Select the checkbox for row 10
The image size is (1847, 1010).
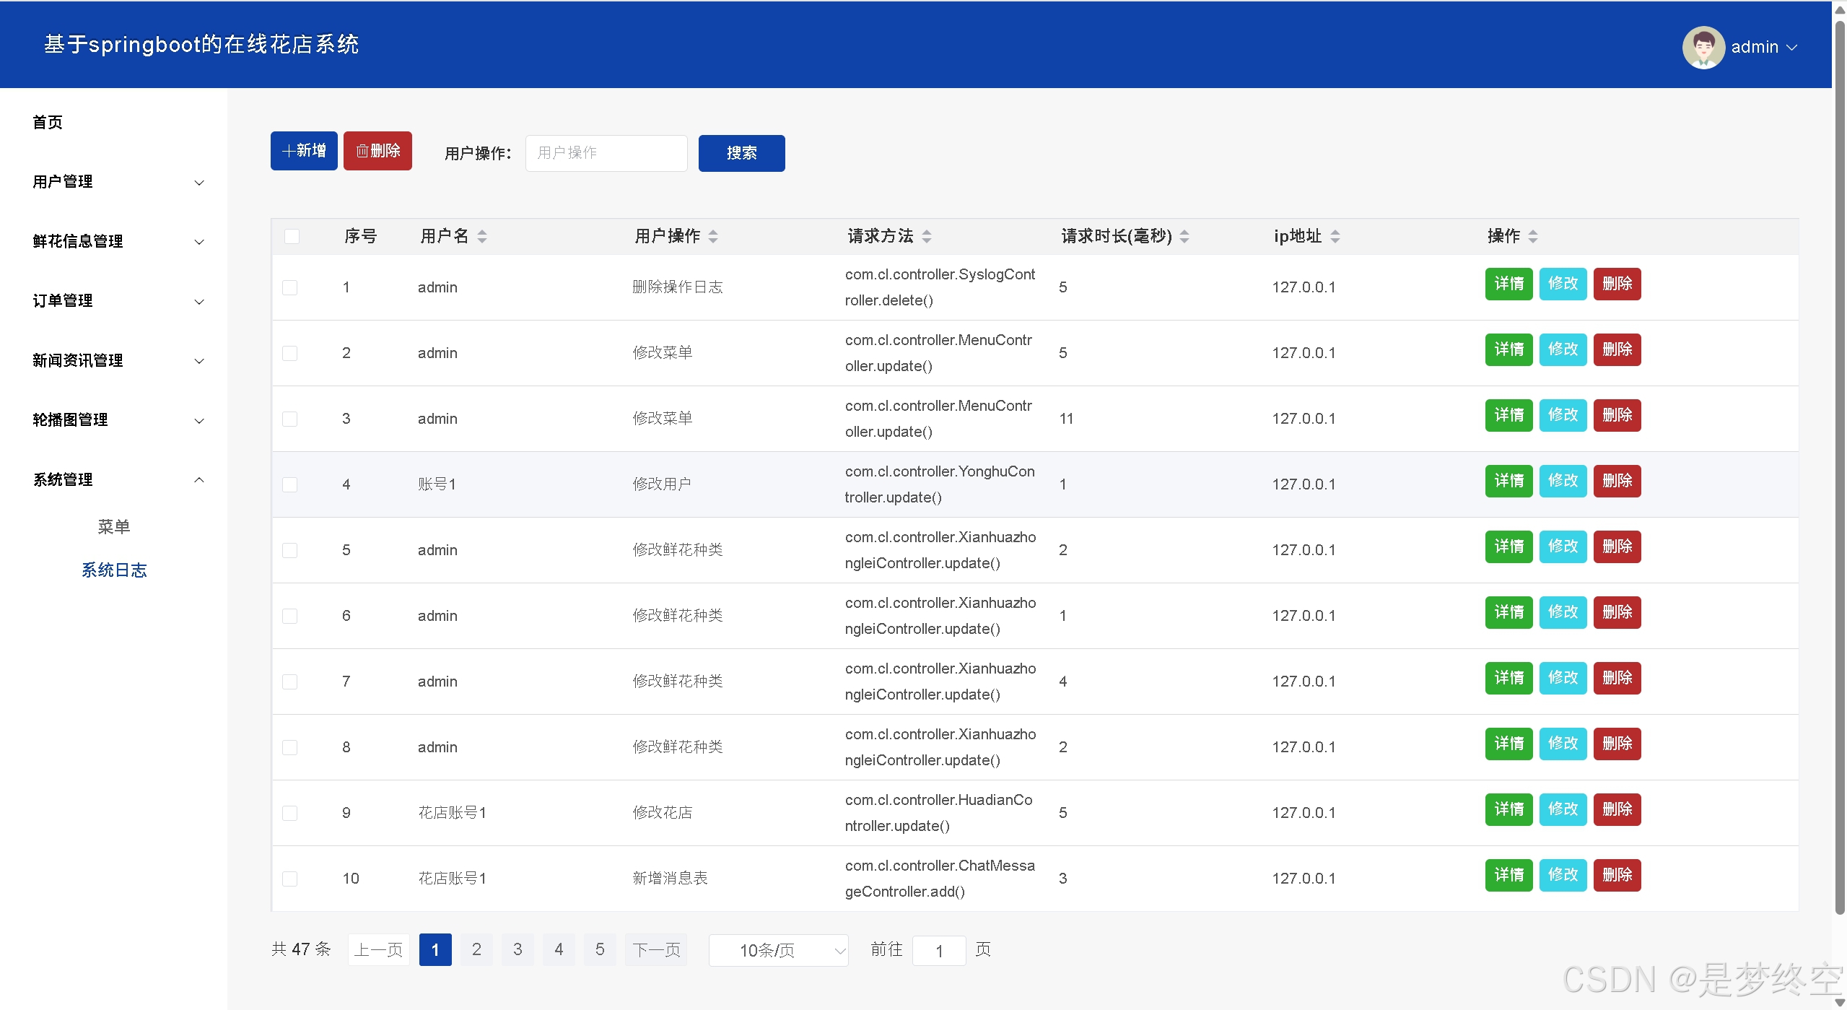click(x=290, y=879)
